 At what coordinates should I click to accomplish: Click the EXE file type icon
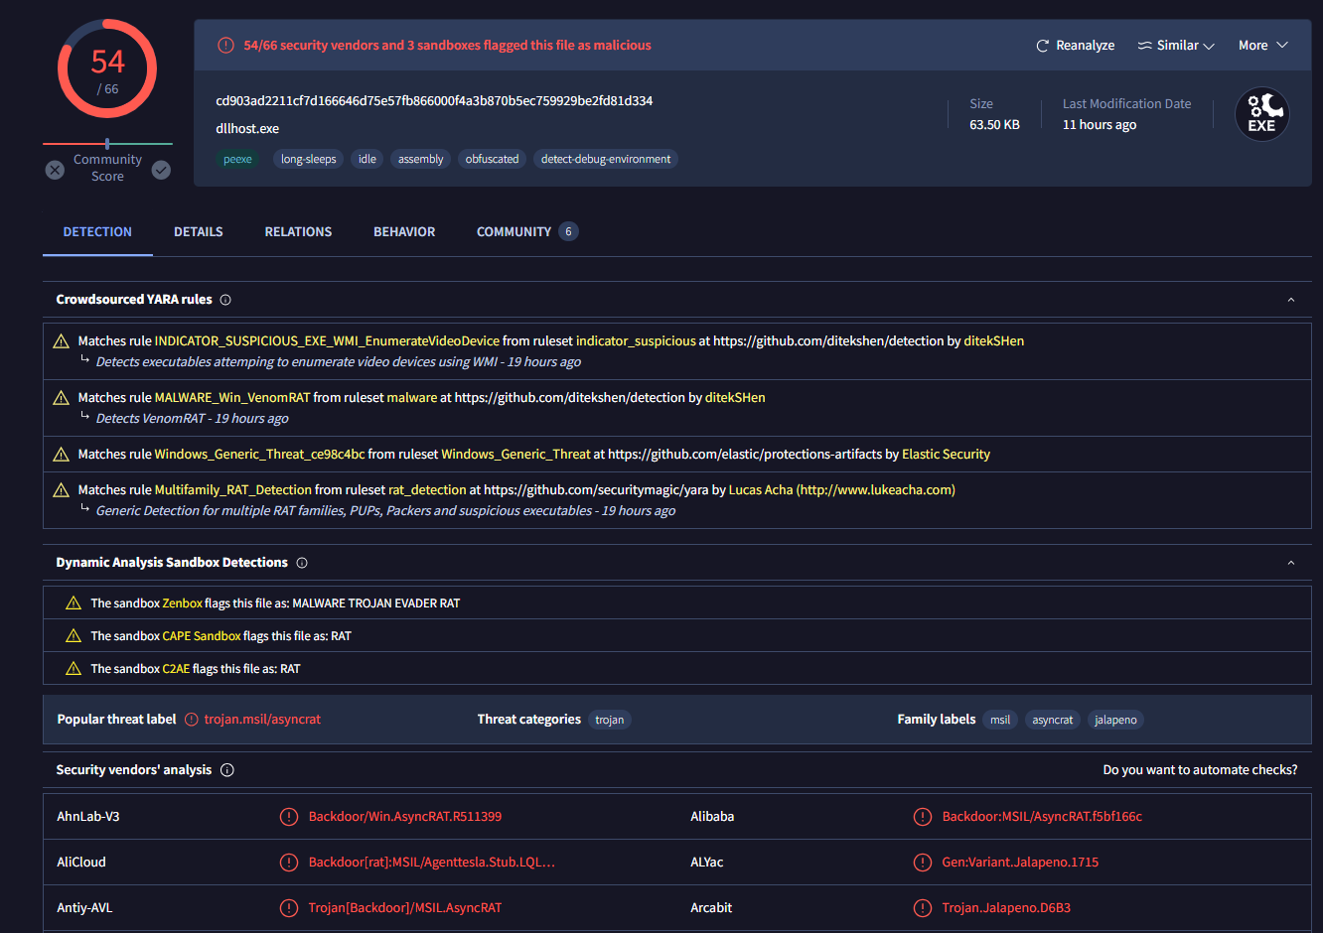(x=1261, y=114)
